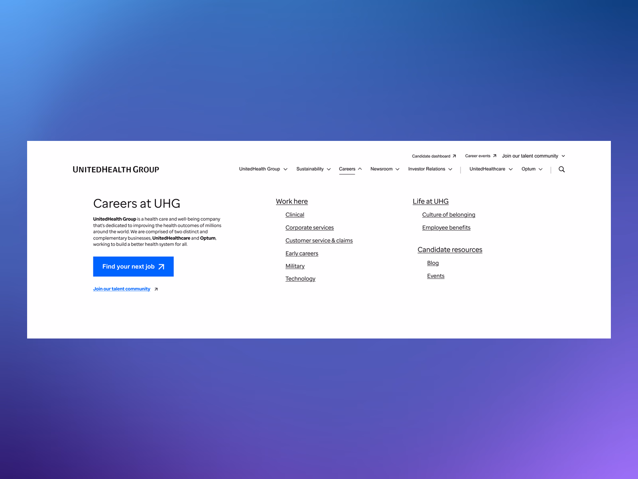Screen dimensions: 638x479
Task: Click arrow icon beside Join our talent community link
Action: [x=156, y=289]
